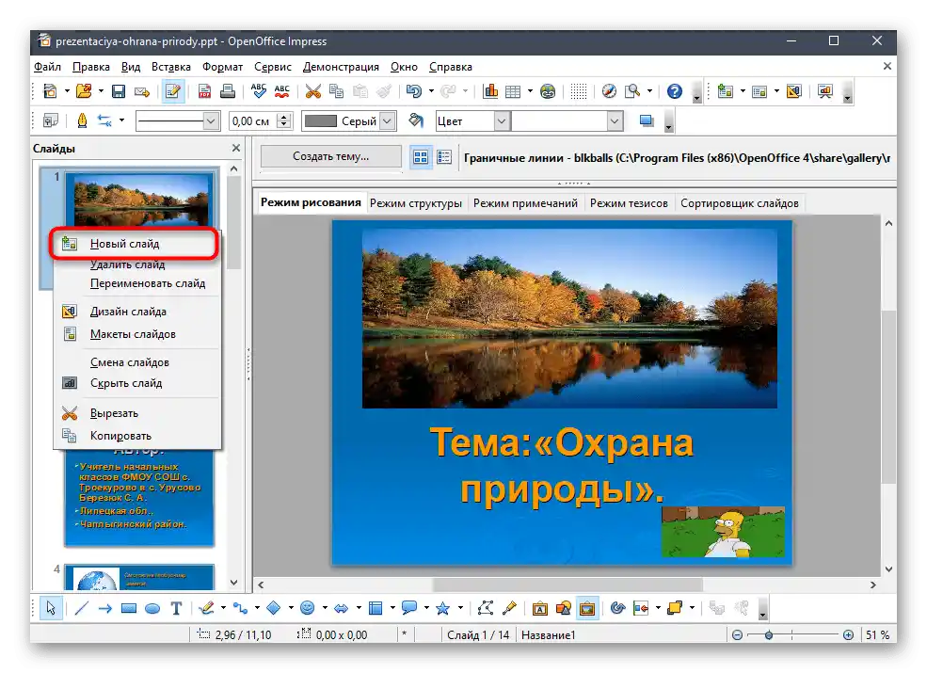This screenshot has height=673, width=927.
Task: Click Удалить слайд in context menu
Action: click(x=127, y=264)
